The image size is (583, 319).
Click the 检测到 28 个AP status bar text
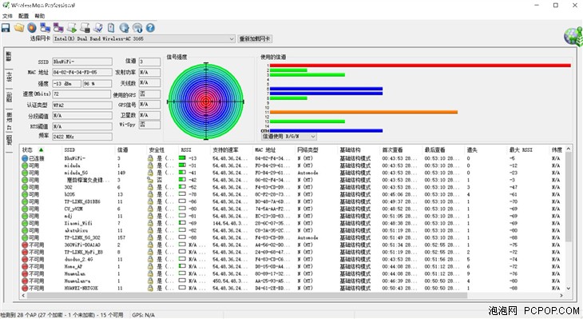tap(61, 315)
